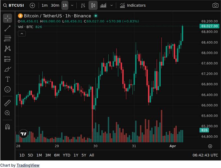Switch to area chart style
This screenshot has height=168, width=221.
pyautogui.click(x=103, y=6)
